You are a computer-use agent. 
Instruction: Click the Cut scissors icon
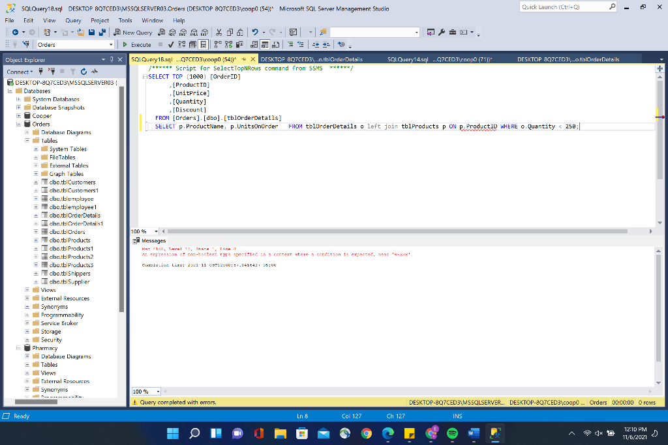click(x=219, y=33)
